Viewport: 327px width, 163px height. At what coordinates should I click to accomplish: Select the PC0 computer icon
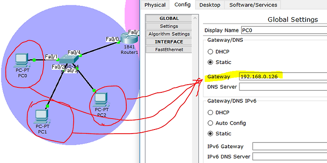point(22,60)
